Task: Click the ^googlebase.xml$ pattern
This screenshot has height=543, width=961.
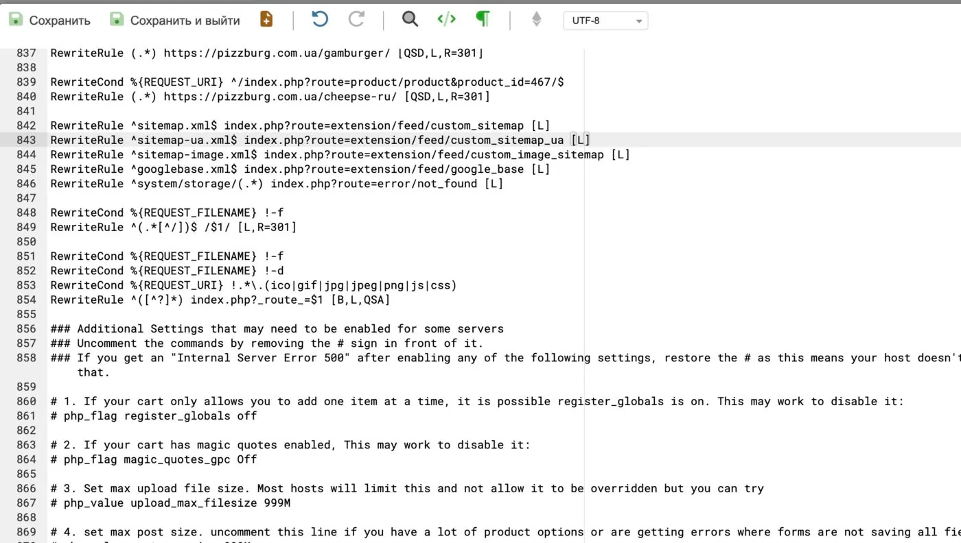Action: click(184, 169)
